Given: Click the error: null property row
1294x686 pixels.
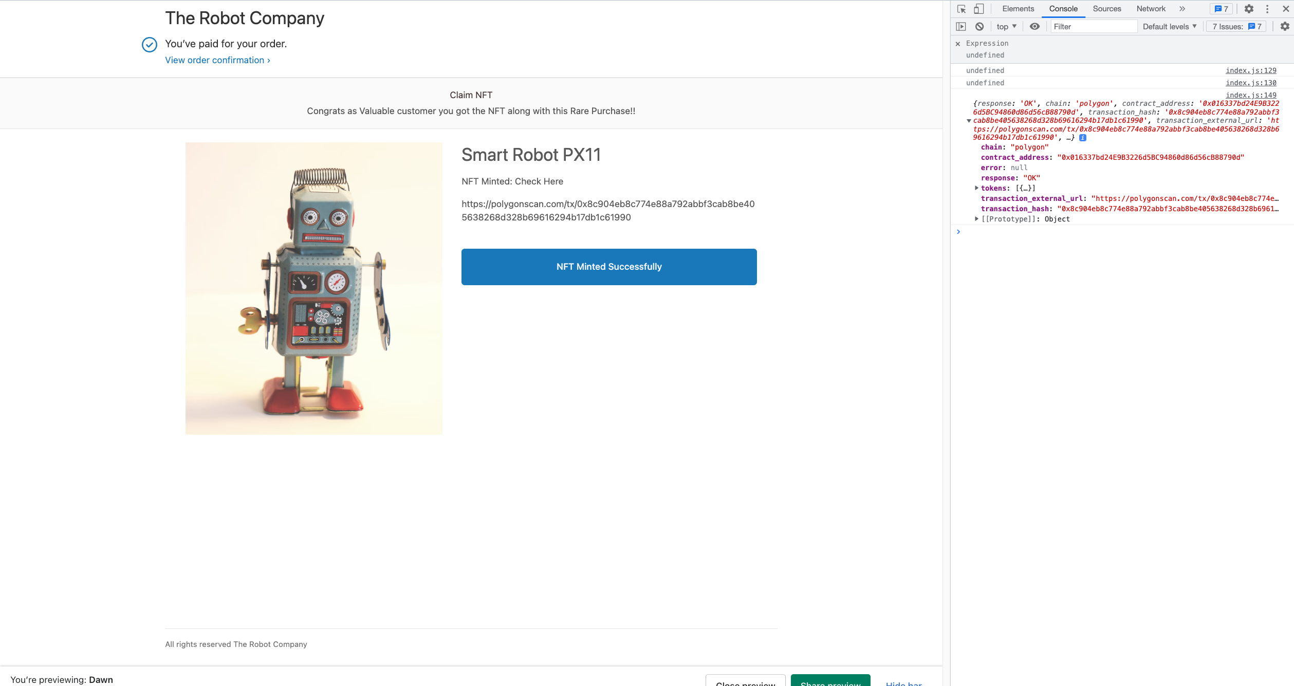Looking at the screenshot, I should [1004, 168].
